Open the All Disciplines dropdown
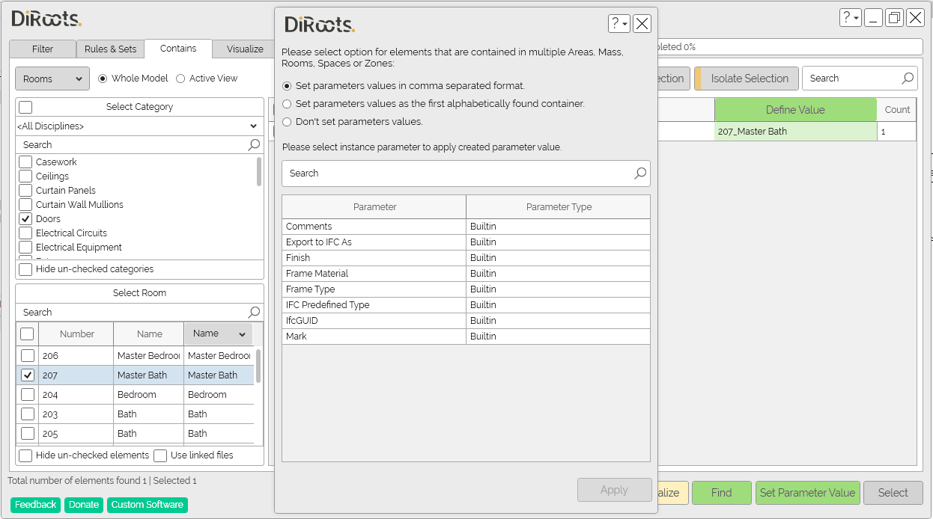Viewport: 933px width, 519px height. (255, 126)
